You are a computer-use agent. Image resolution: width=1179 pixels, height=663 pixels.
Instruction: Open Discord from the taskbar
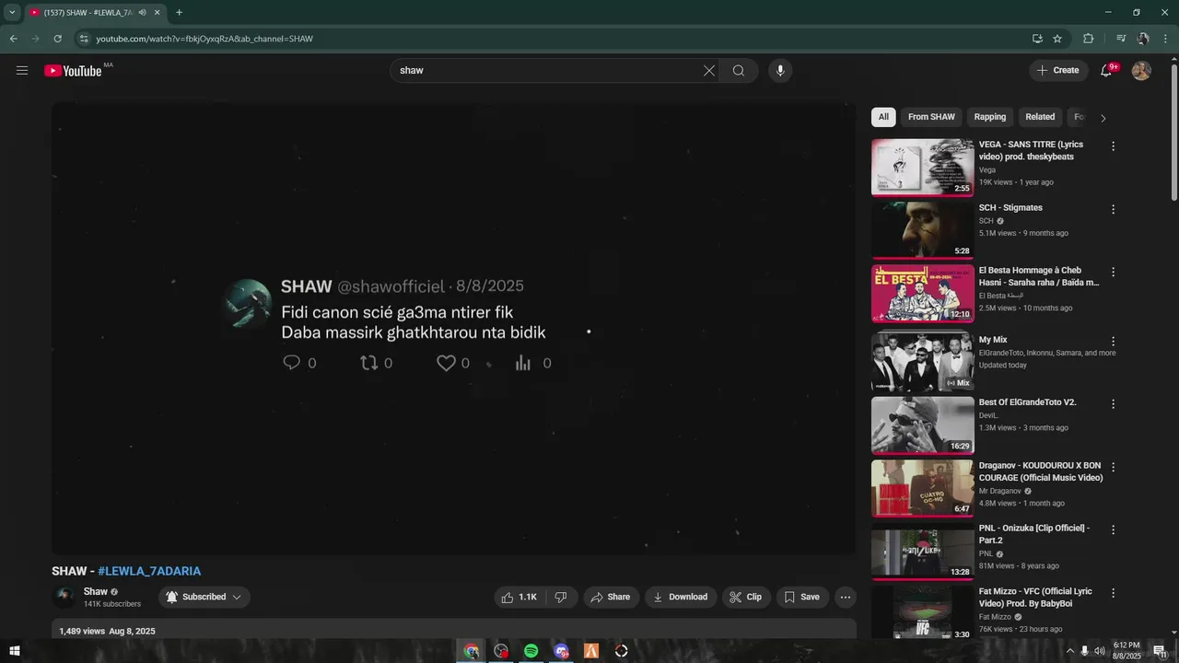(561, 651)
